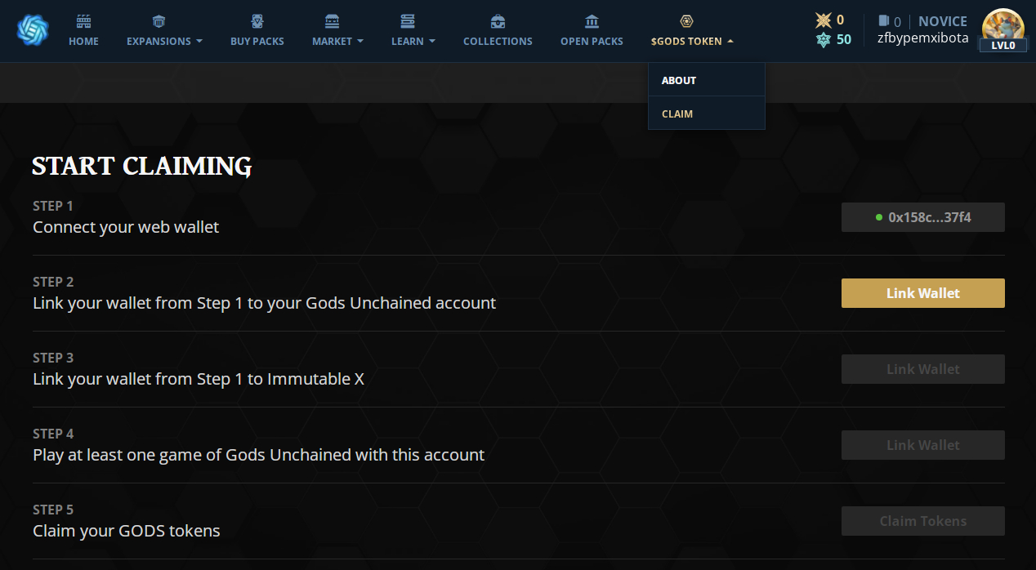Click the username zfbypemxibota
This screenshot has width=1036, height=570.
pyautogui.click(x=923, y=38)
